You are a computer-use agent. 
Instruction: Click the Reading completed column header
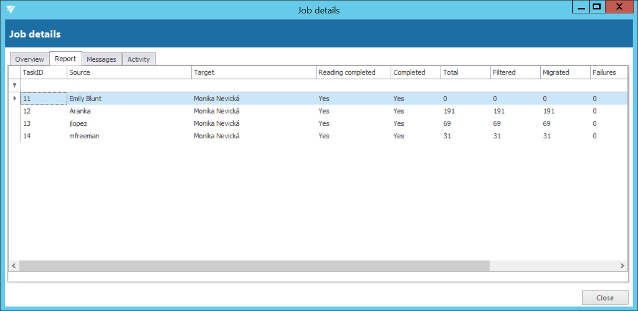pos(353,73)
